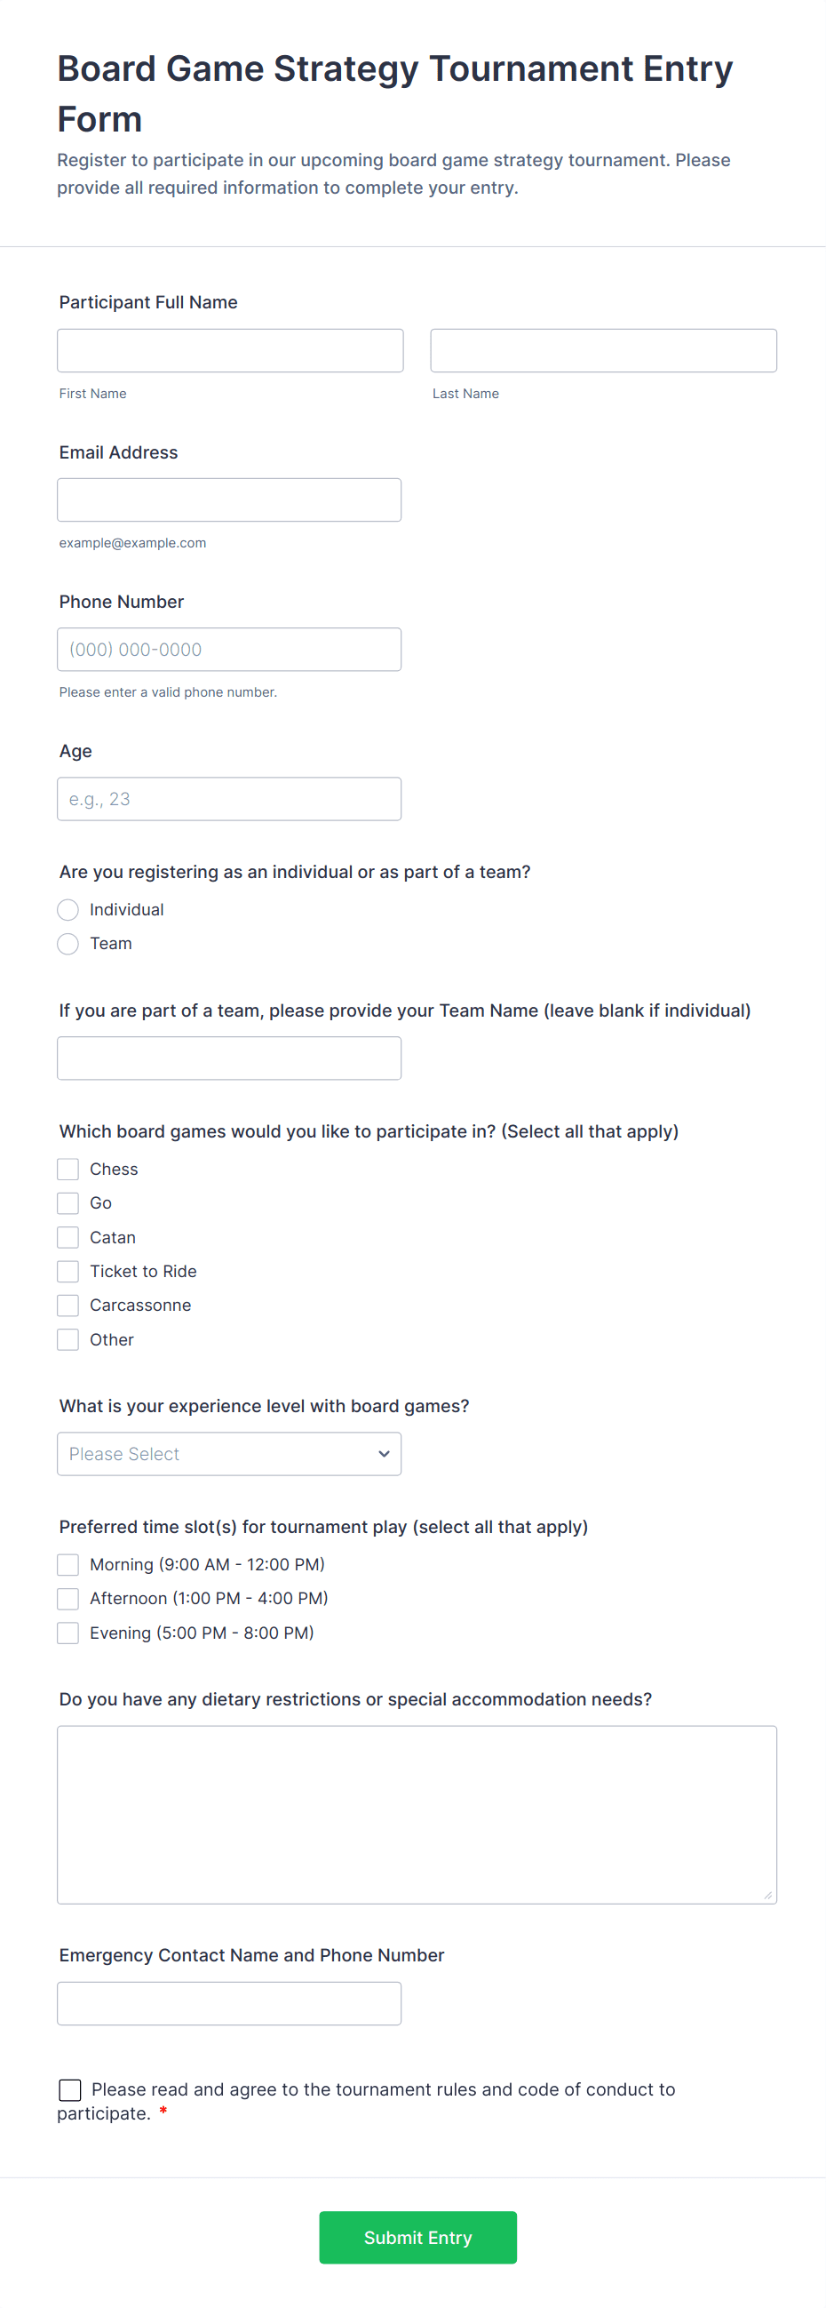Viewport: 826px width, 2308px height.
Task: Open the experience level dropdown
Action: point(228,1454)
